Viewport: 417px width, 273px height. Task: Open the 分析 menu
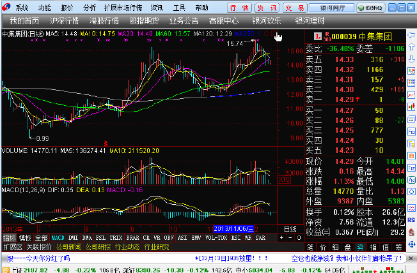click(90, 8)
